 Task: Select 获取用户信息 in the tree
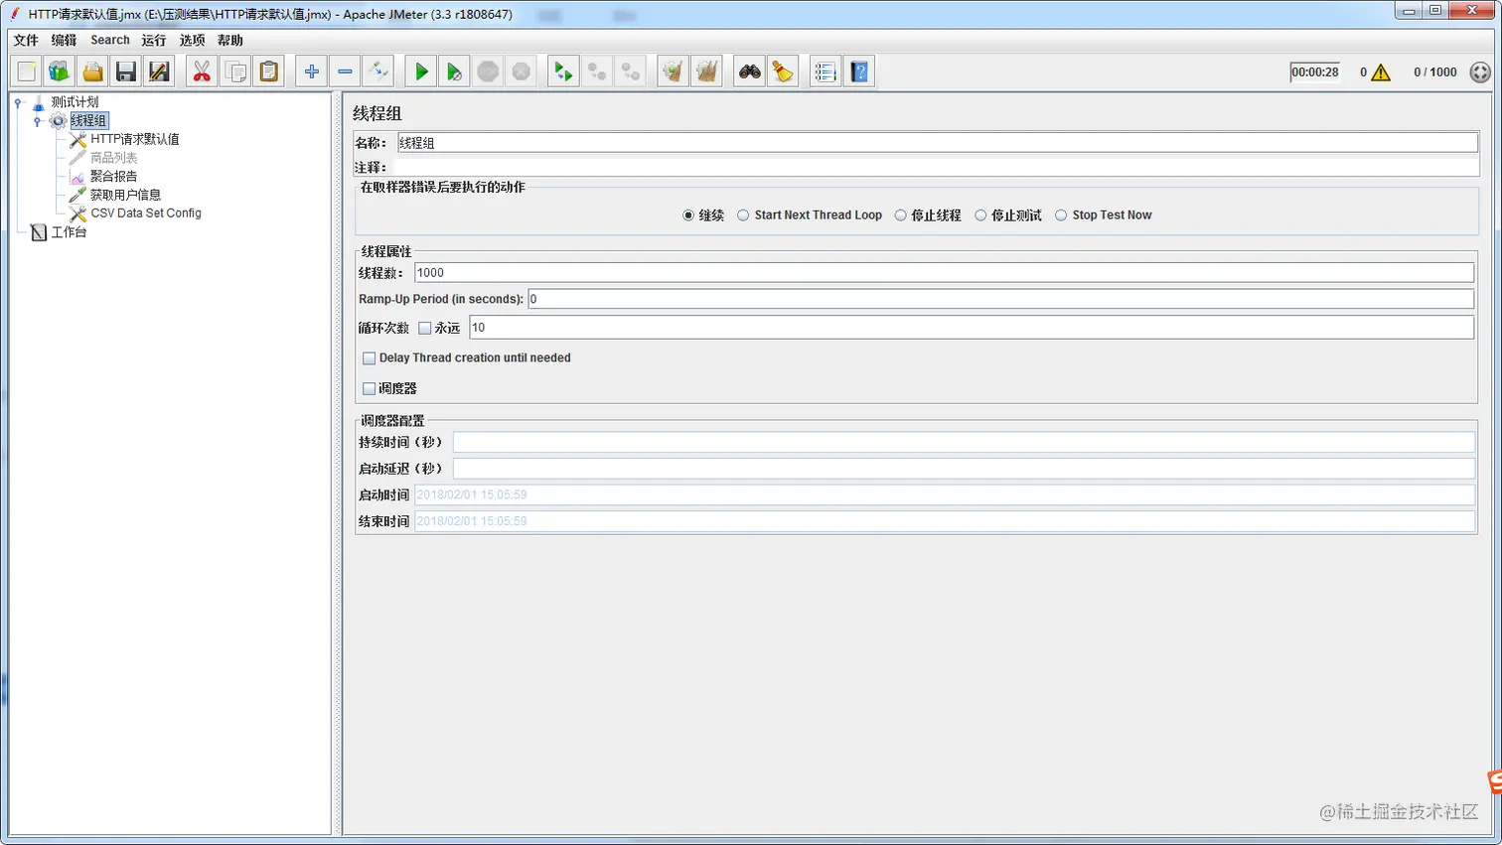coord(126,196)
